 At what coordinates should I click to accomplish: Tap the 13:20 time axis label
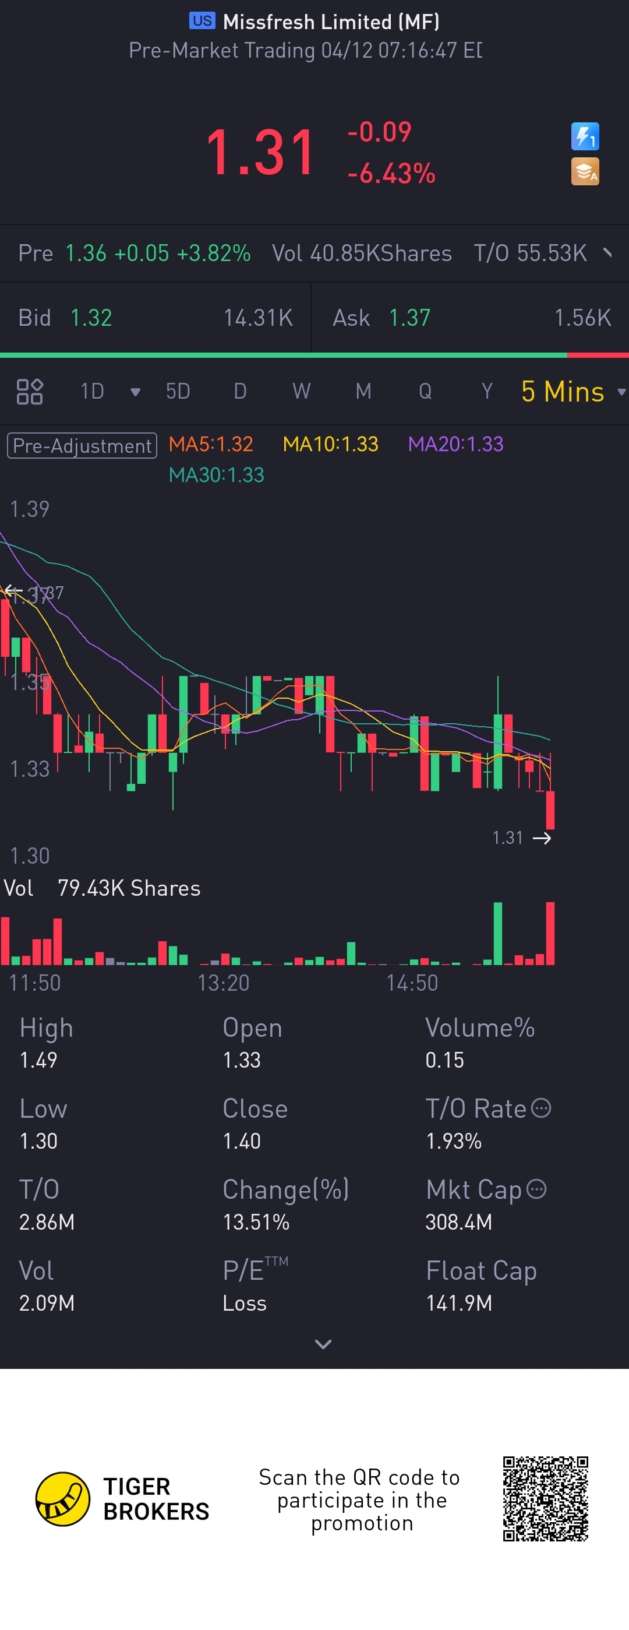223,983
